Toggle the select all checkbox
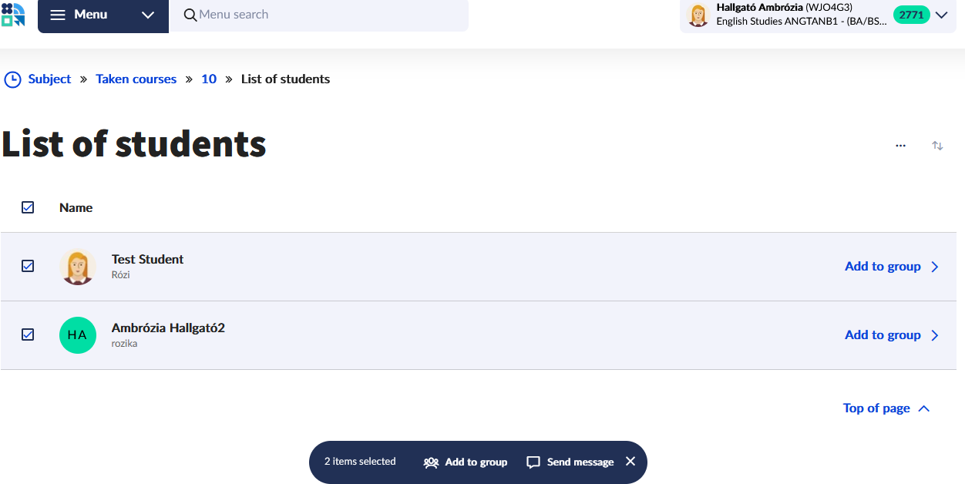965x484 pixels. click(x=28, y=207)
